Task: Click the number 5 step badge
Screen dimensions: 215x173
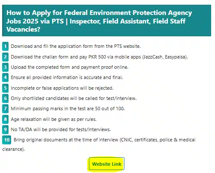Action: [5, 88]
